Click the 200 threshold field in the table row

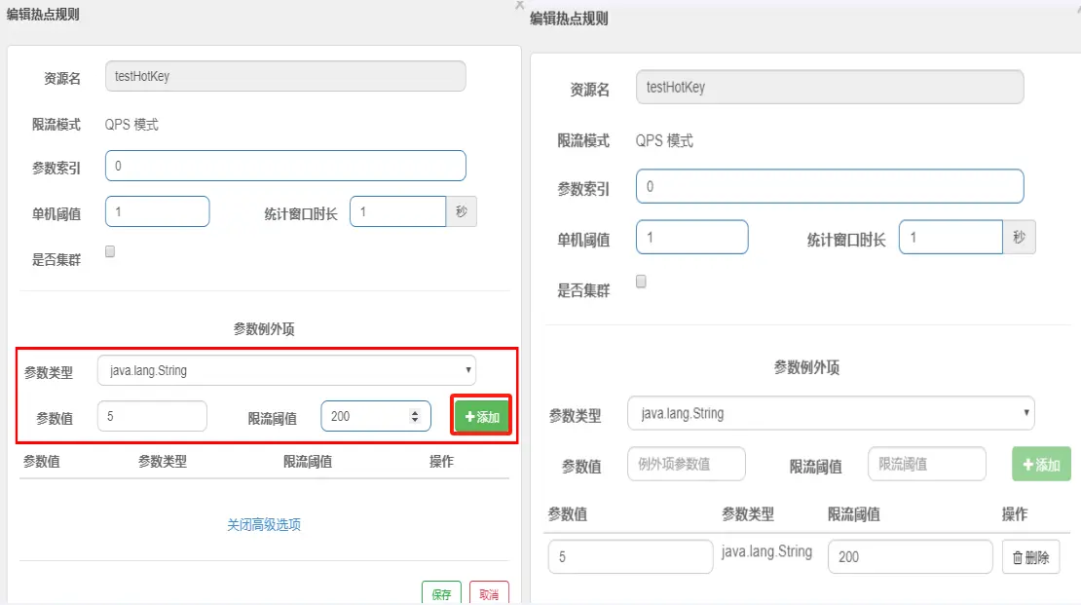click(x=910, y=557)
